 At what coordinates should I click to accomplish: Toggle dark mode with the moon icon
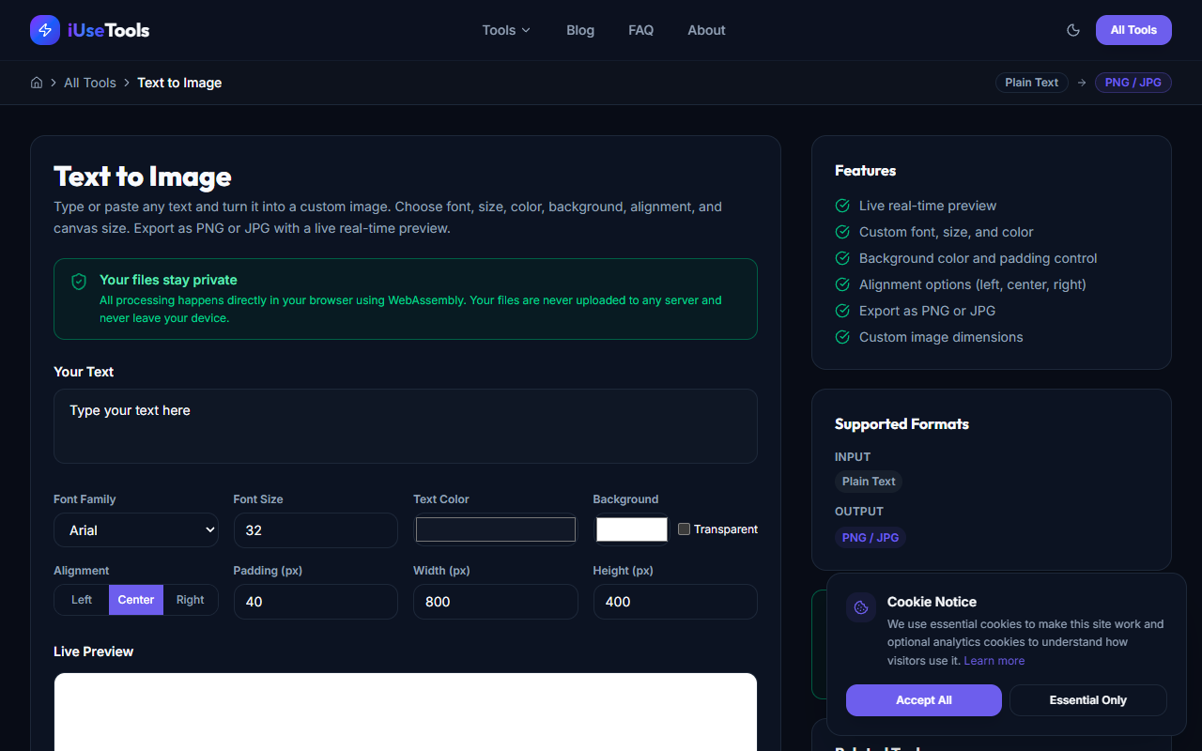coord(1072,29)
